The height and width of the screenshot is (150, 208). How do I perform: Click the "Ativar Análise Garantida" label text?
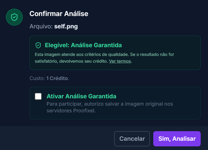point(81,96)
